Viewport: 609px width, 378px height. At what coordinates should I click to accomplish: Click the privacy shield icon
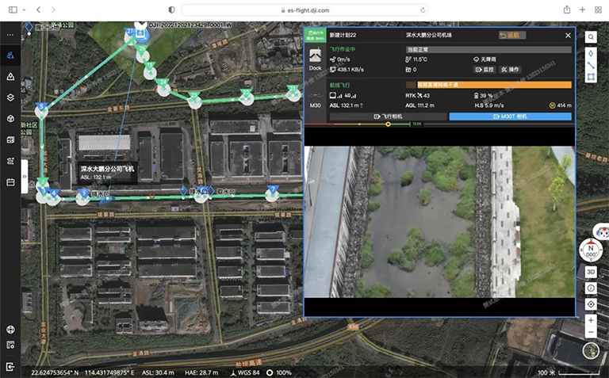click(x=171, y=10)
